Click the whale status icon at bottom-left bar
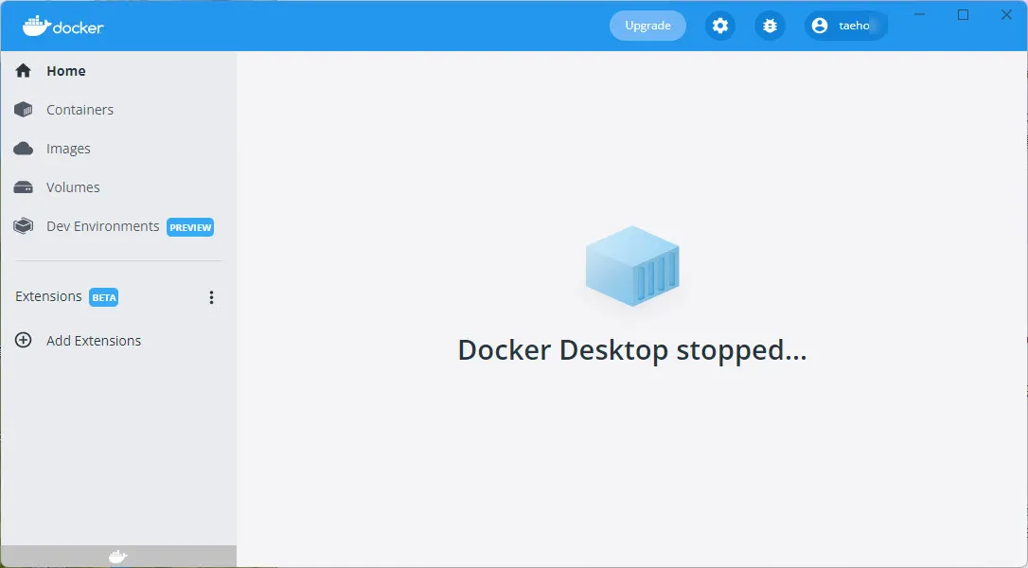1028x568 pixels. 117,557
